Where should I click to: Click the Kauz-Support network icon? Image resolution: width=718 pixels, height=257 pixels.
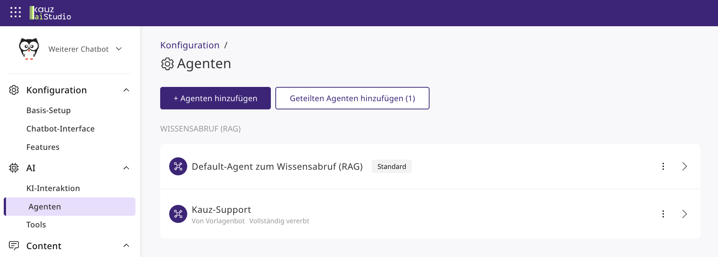[x=178, y=214]
